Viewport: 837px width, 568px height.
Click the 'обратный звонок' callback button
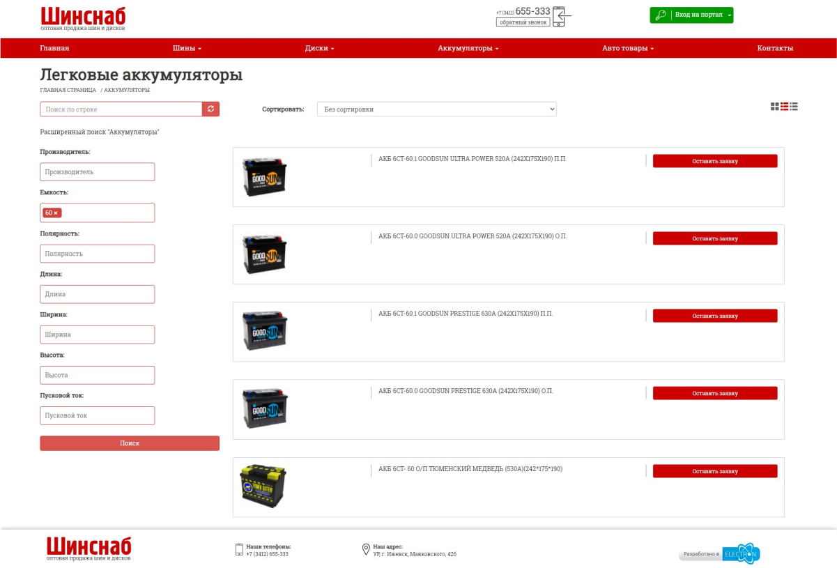tap(523, 22)
